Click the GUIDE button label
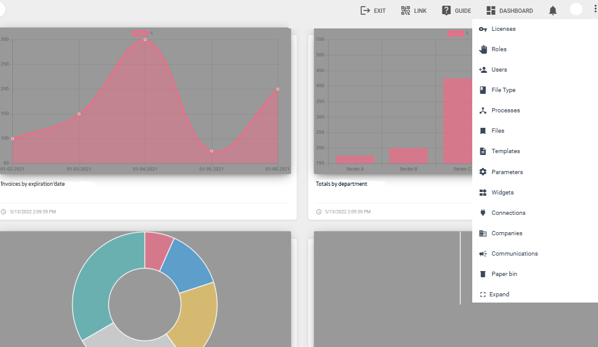The image size is (598, 347). coord(463,10)
